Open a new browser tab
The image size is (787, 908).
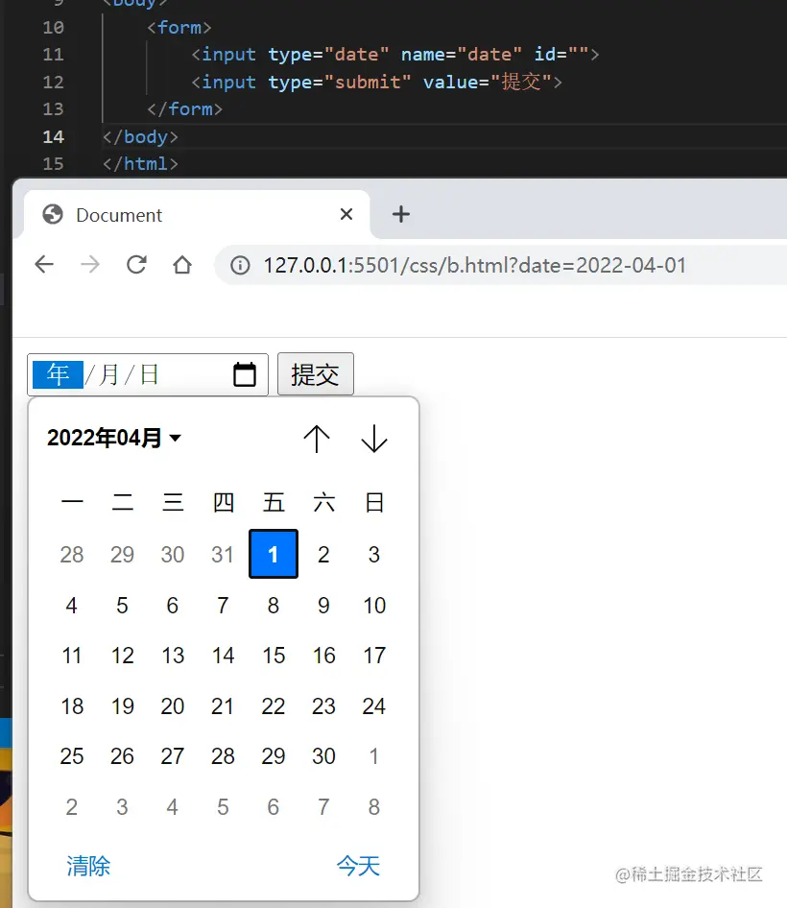point(401,214)
